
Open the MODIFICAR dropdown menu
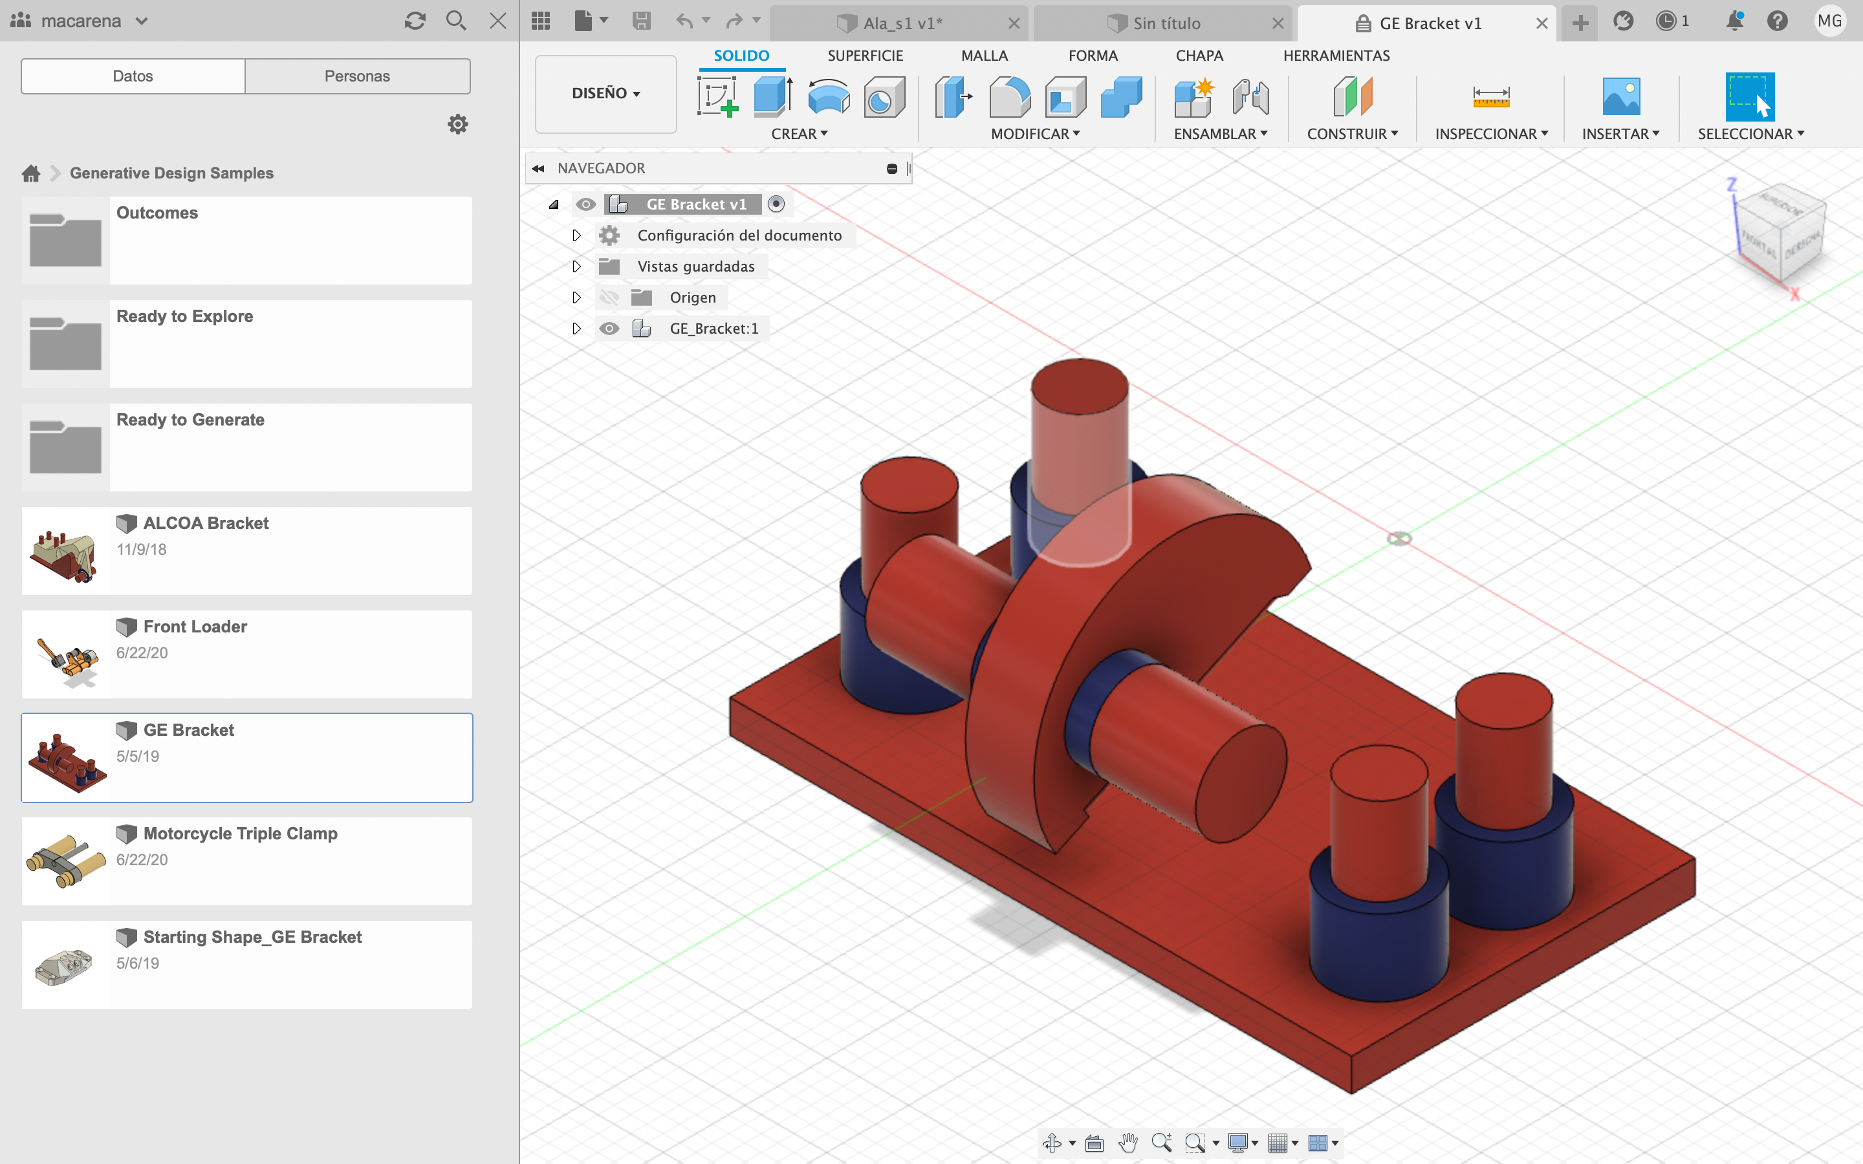coord(1036,134)
